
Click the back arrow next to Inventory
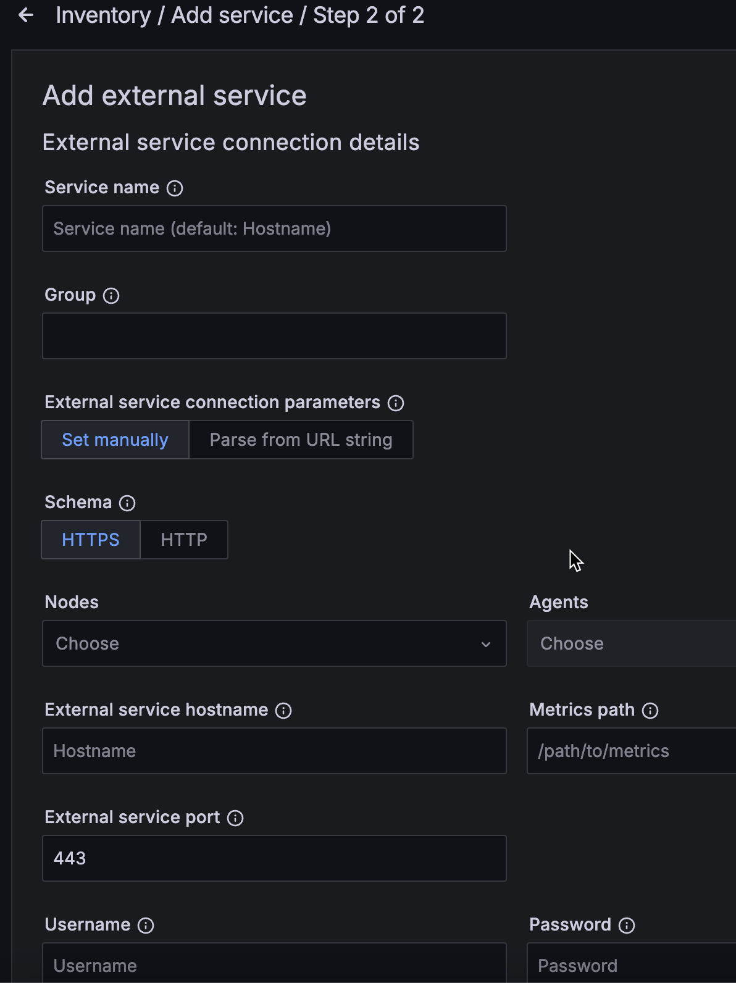26,15
